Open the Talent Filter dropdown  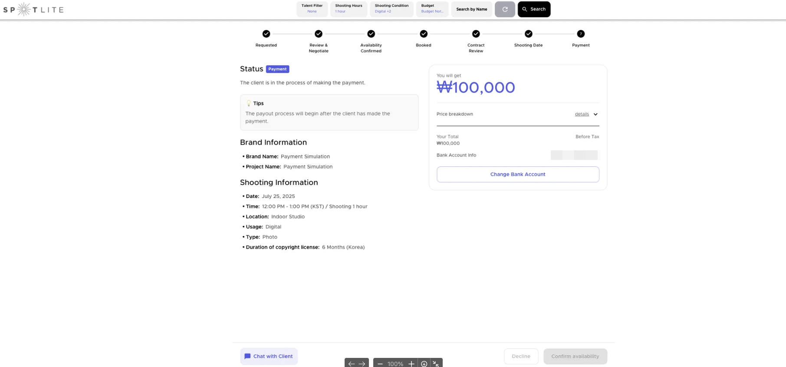click(312, 9)
